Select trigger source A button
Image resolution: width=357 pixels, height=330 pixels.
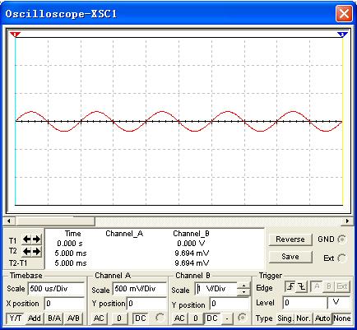[317, 287]
